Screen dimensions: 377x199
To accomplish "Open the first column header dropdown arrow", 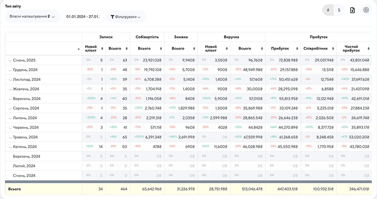I will 78,49.
